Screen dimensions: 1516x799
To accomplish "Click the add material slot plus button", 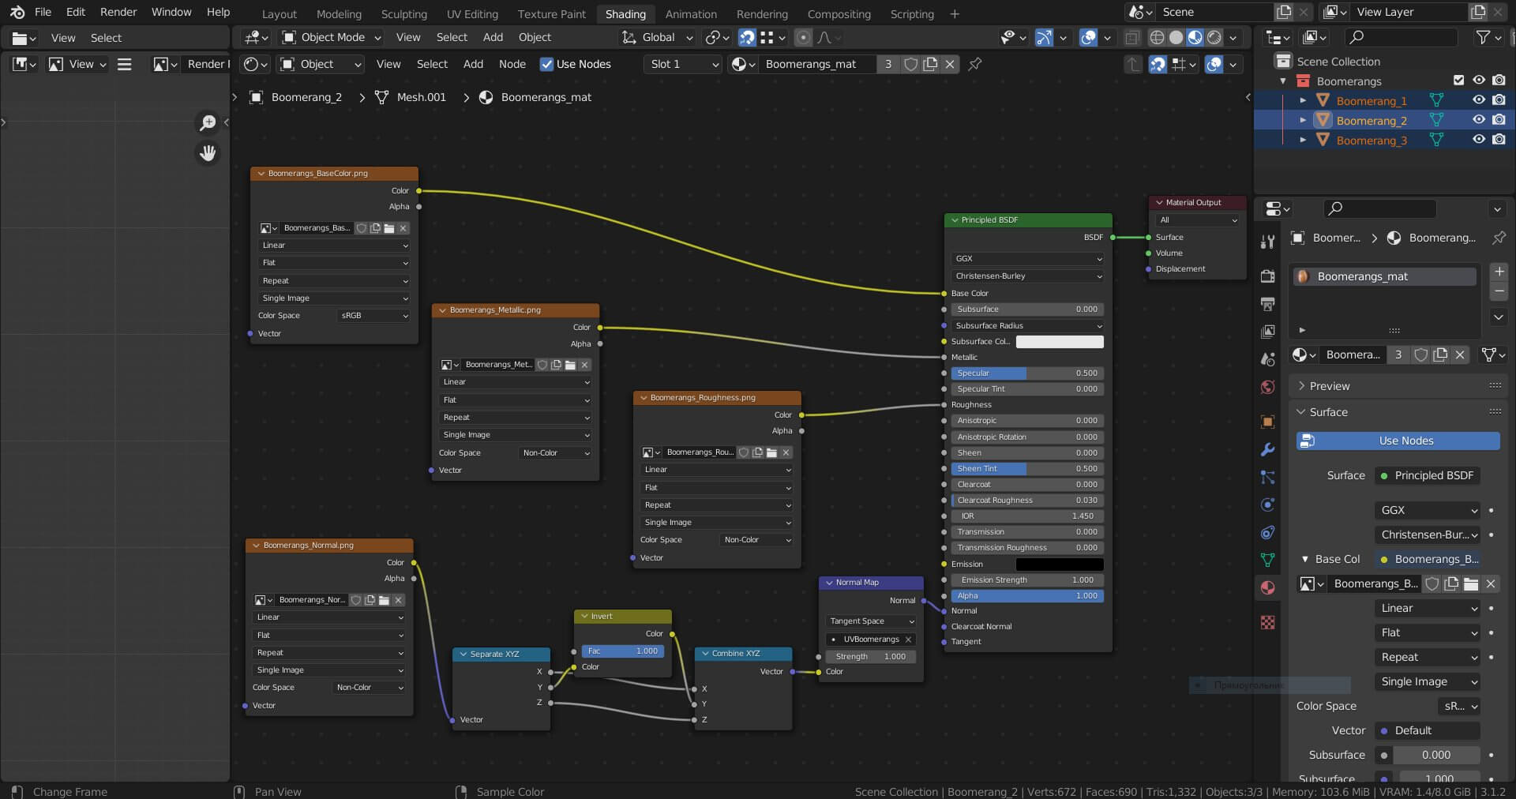I will [x=1499, y=272].
